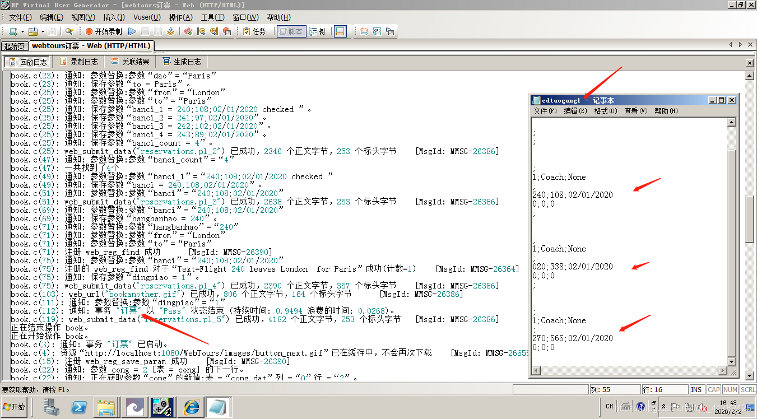This screenshot has height=419, width=757.
Task: Switch to the 起始页 tab
Action: click(15, 46)
